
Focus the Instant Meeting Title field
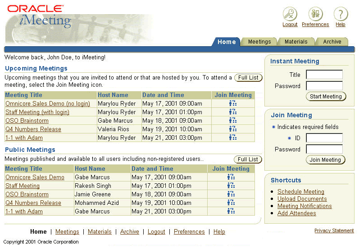pyautogui.click(x=324, y=75)
